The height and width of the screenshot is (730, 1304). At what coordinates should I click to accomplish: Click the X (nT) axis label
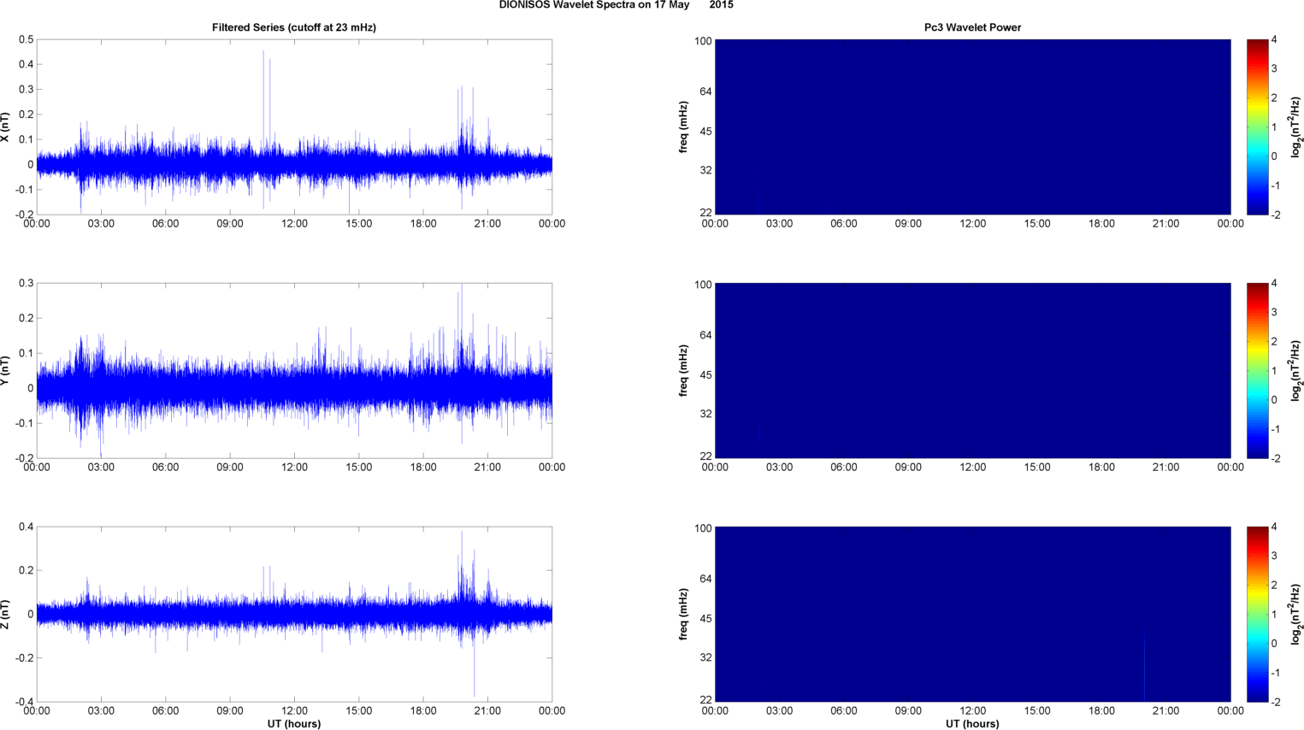[6, 127]
